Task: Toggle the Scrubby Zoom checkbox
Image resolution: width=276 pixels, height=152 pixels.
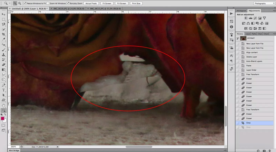Action: pos(68,3)
